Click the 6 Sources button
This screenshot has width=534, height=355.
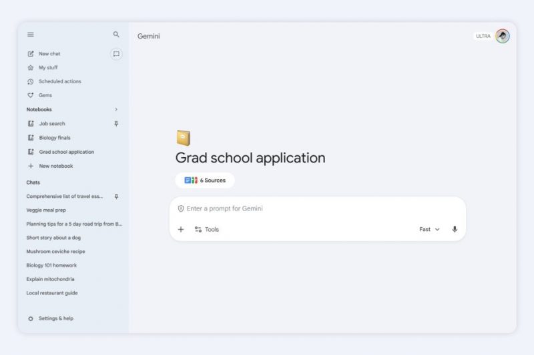coord(205,180)
